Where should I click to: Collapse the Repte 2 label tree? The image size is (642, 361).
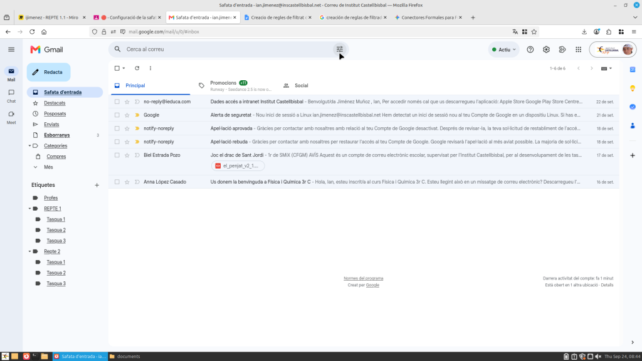click(x=29, y=251)
